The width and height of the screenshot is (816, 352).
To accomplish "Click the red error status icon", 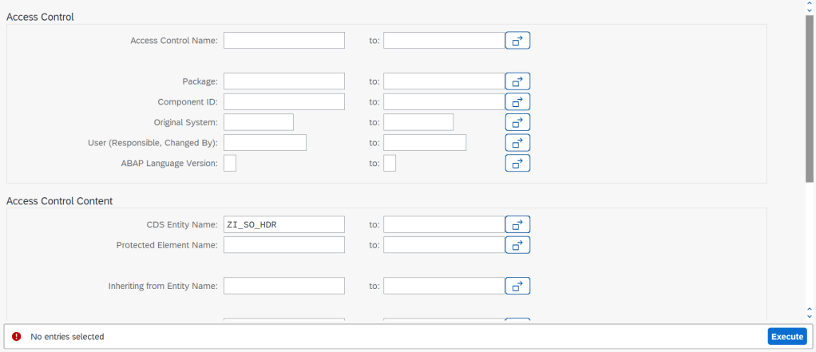I will (16, 337).
